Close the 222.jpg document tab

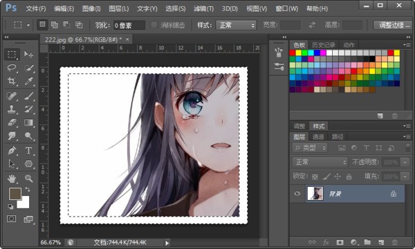point(127,39)
